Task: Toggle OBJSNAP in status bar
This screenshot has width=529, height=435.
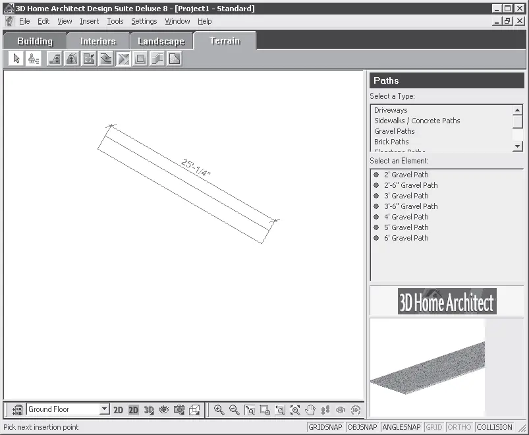Action: pyautogui.click(x=362, y=427)
